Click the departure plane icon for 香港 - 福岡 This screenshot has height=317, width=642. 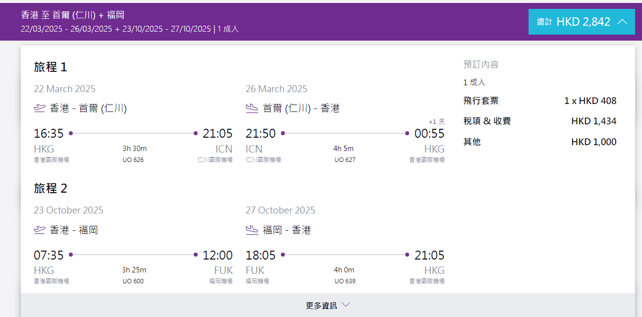click(40, 230)
